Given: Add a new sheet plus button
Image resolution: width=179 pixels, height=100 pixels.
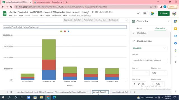Looking at the screenshot, I should [x=7, y=92].
